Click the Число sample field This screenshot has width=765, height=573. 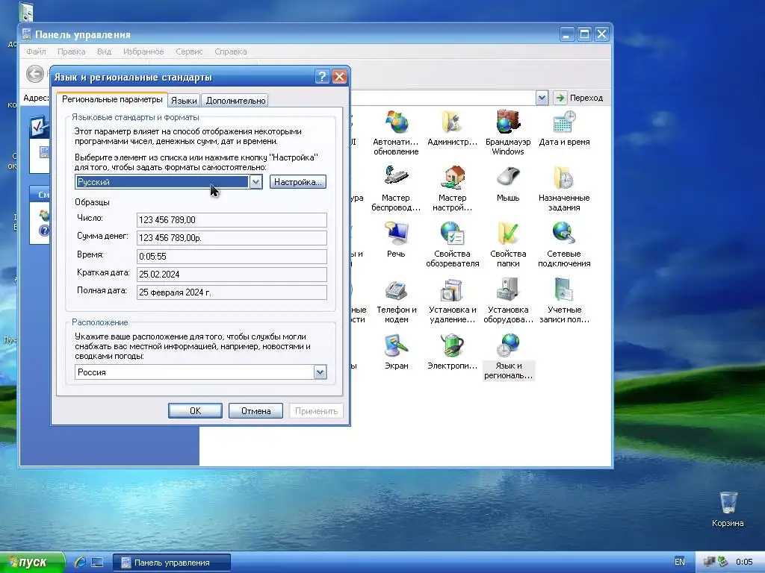point(232,220)
